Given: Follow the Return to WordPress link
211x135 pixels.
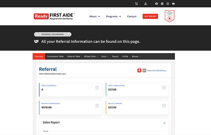Looking at the screenshot, I should point(157,71).
